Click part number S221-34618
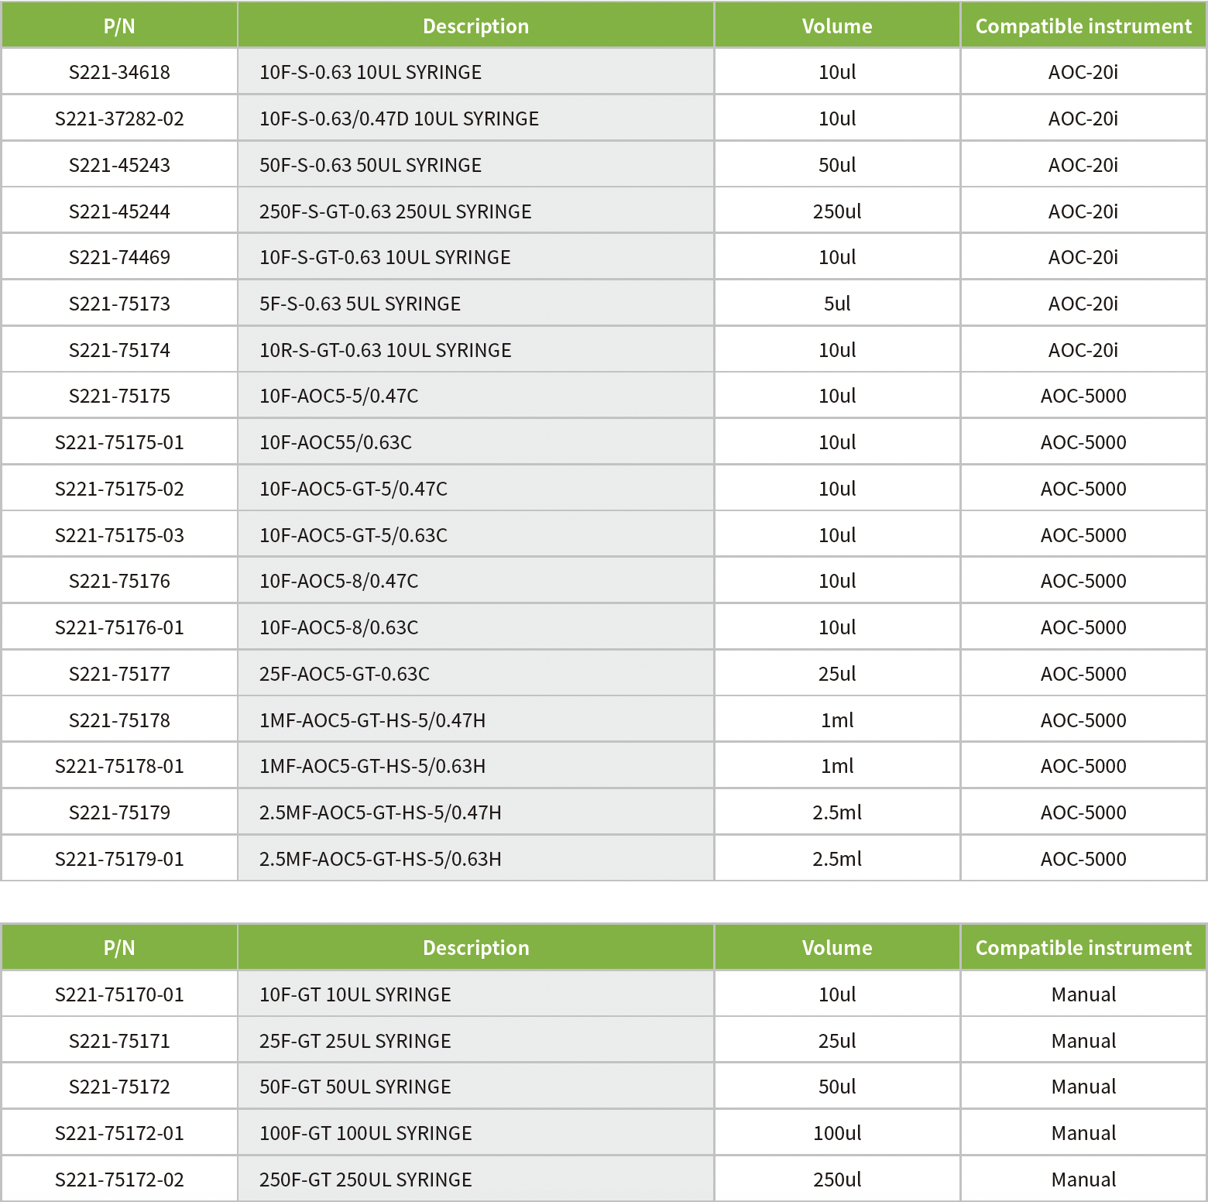The width and height of the screenshot is (1208, 1202). coord(119,72)
